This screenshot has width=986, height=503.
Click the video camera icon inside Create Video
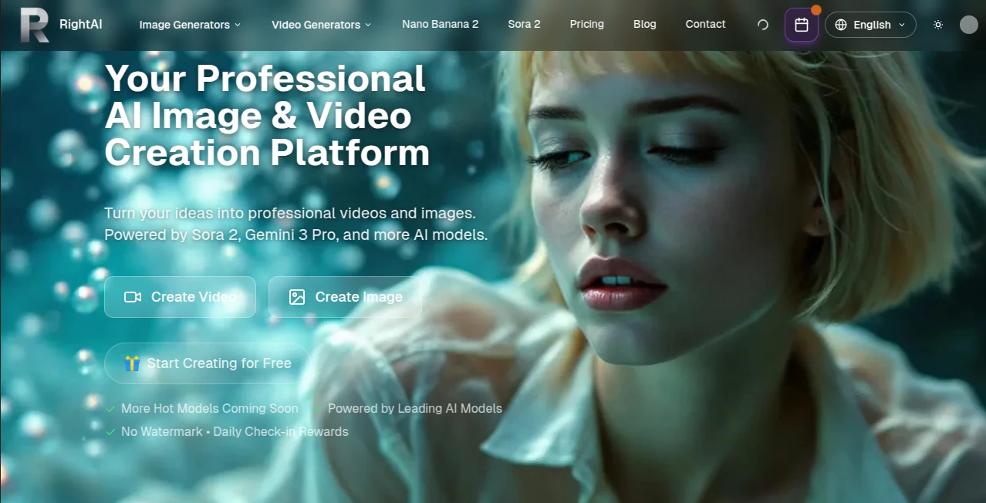(132, 296)
